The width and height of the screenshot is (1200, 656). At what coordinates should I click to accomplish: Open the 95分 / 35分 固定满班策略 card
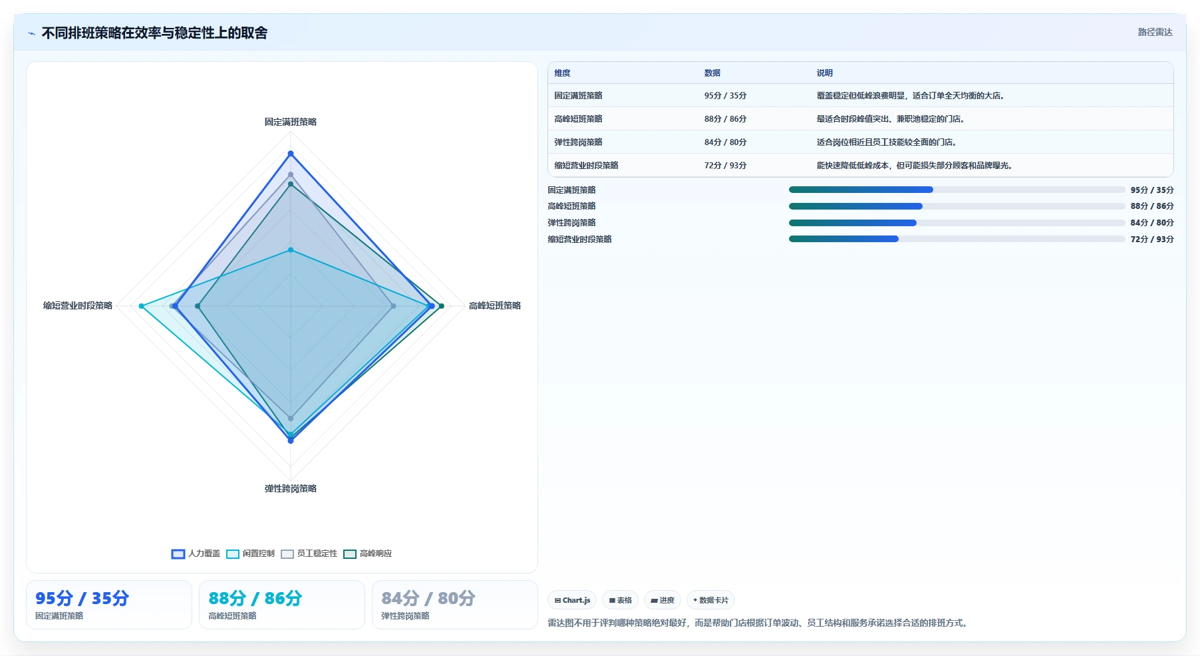[x=109, y=605]
